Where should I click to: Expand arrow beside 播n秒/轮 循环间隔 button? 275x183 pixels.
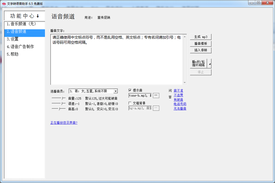coord(210,64)
